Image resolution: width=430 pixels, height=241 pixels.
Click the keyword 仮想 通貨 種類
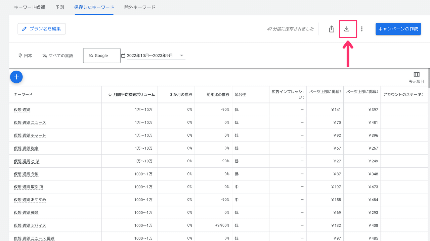click(26, 213)
